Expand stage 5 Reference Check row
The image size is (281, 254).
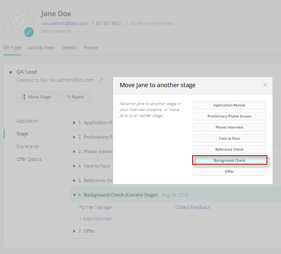pos(74,180)
